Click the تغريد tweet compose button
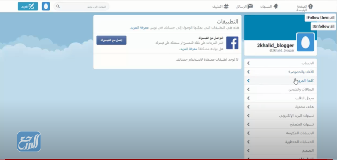The height and width of the screenshot is (160, 337). point(28,6)
